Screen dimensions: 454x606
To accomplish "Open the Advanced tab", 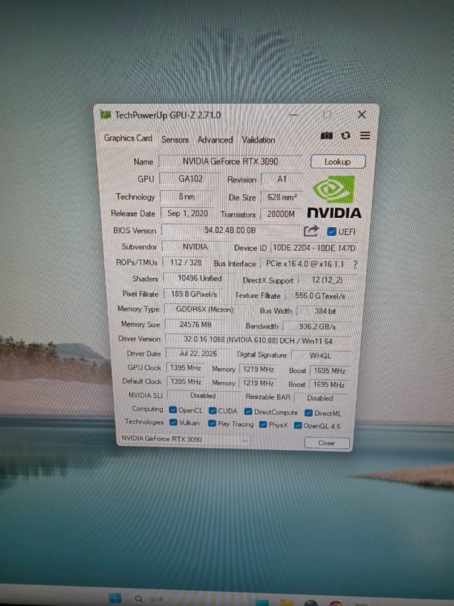I will (x=215, y=139).
